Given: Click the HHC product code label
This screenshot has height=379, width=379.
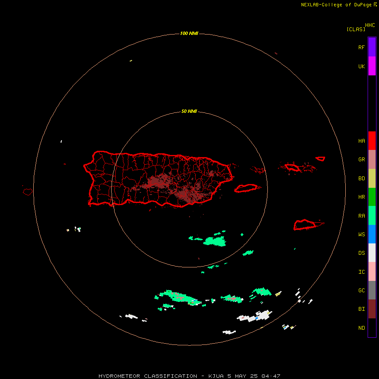Looking at the screenshot, I should (x=370, y=25).
